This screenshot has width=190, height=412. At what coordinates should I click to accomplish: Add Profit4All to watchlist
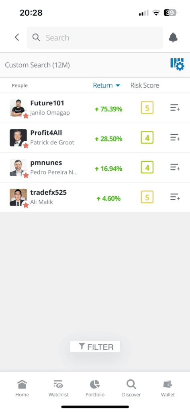[175, 138]
